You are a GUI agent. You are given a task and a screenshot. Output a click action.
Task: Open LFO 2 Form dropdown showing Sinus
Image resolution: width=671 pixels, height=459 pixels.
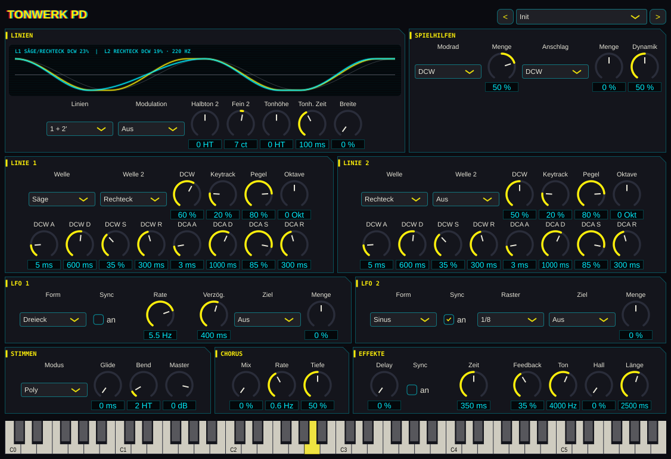403,320
